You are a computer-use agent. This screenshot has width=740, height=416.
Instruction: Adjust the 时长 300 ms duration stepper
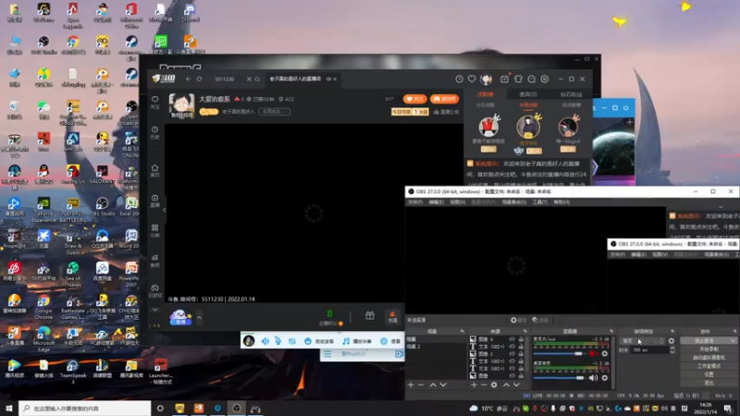pyautogui.click(x=672, y=350)
